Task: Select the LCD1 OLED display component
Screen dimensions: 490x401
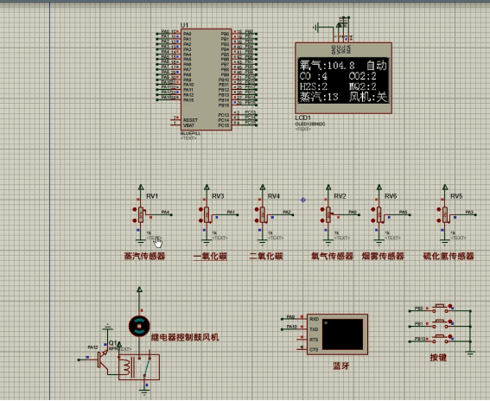Action: [x=343, y=78]
